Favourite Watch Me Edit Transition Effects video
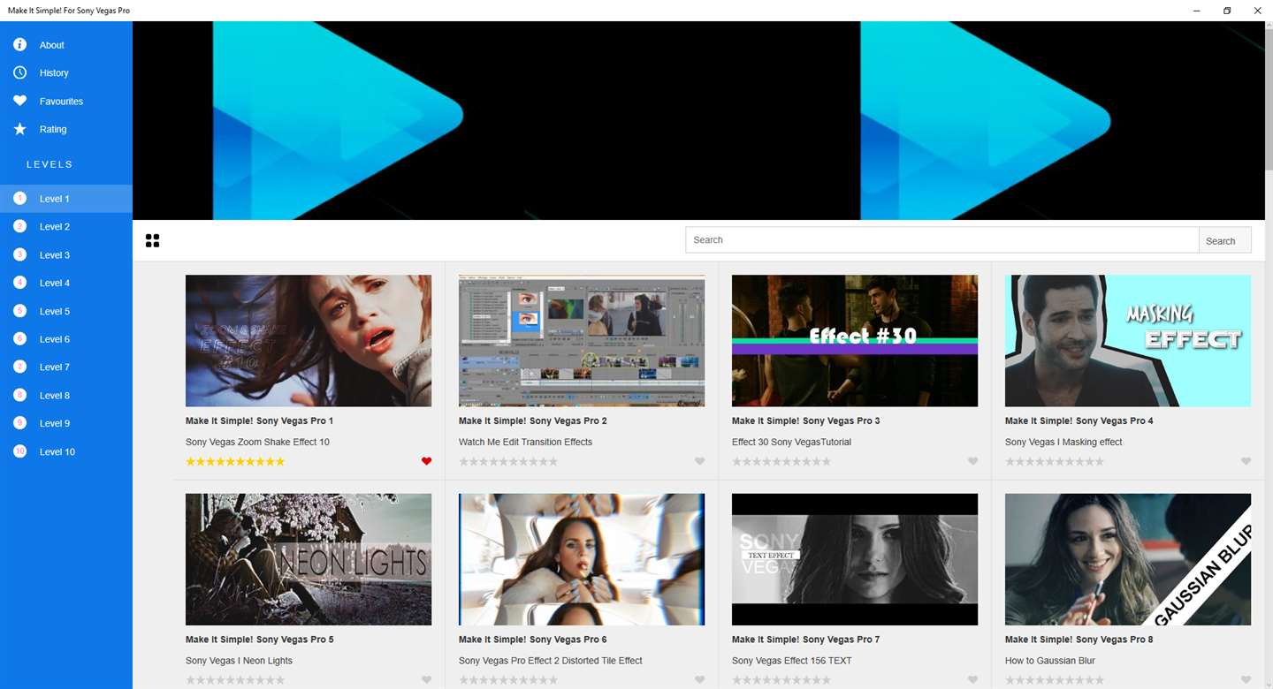Screen dimensions: 1273x689 coord(699,461)
